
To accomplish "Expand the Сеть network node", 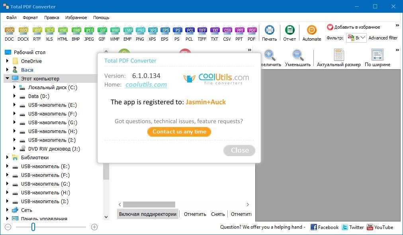I will [x=8, y=210].
